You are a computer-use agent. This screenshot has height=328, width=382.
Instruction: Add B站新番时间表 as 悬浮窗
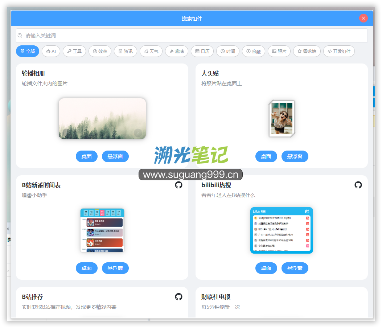click(115, 268)
